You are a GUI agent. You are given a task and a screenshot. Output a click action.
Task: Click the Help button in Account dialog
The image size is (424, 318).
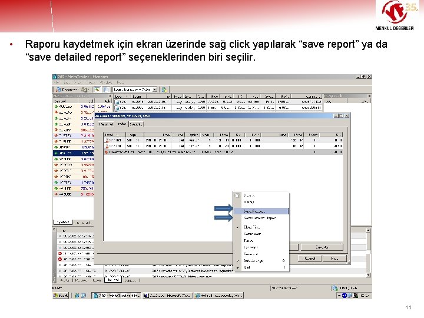click(334, 259)
